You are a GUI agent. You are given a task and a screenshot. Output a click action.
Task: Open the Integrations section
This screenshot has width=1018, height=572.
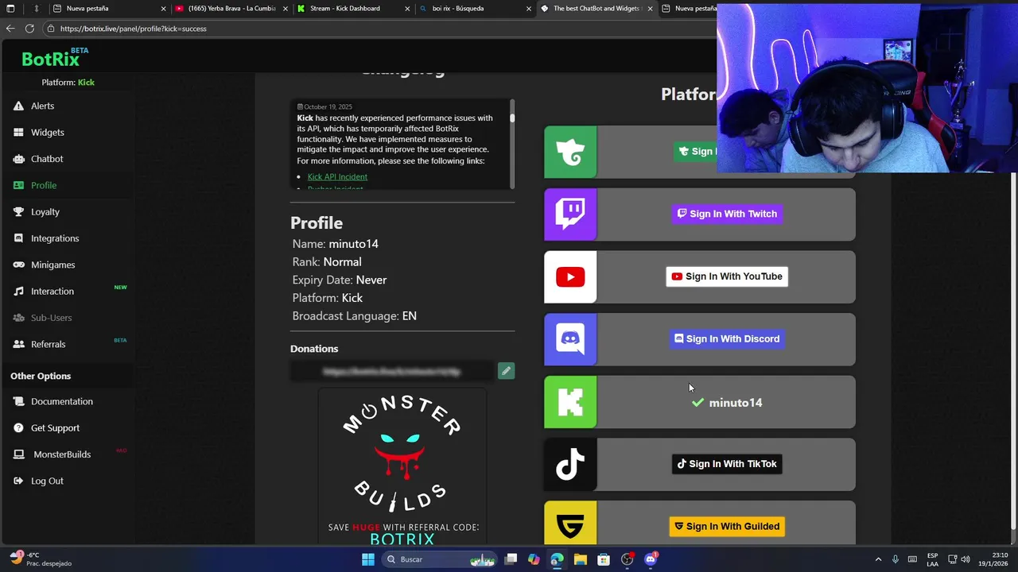point(54,238)
